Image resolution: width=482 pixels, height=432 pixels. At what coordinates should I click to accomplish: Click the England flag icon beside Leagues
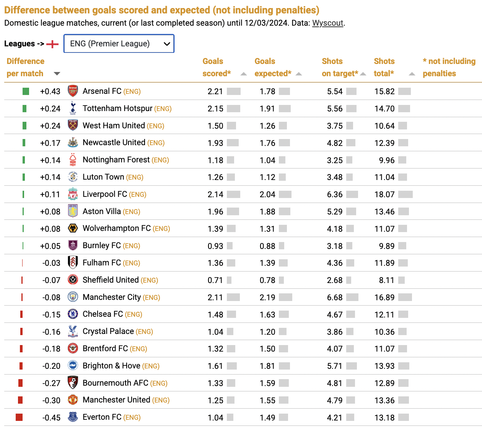52,44
